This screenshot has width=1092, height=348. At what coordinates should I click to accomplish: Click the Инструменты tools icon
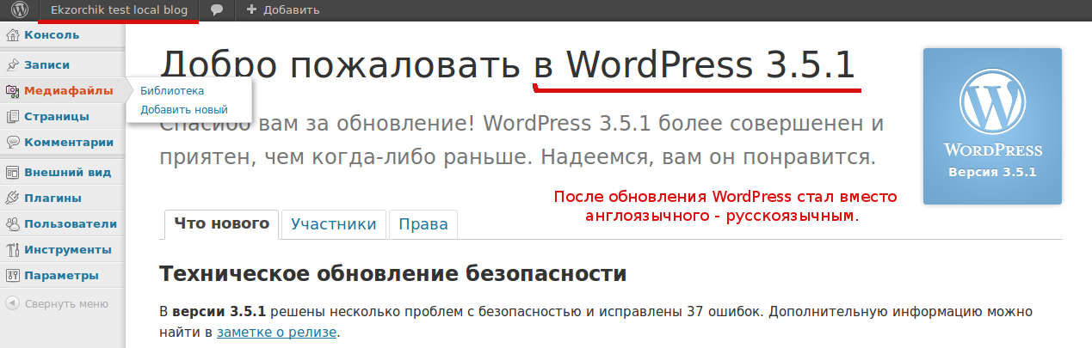pyautogui.click(x=12, y=250)
